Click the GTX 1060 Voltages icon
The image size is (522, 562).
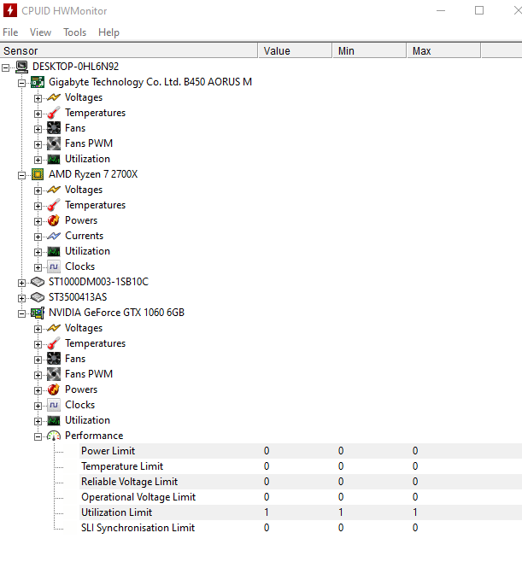point(54,328)
